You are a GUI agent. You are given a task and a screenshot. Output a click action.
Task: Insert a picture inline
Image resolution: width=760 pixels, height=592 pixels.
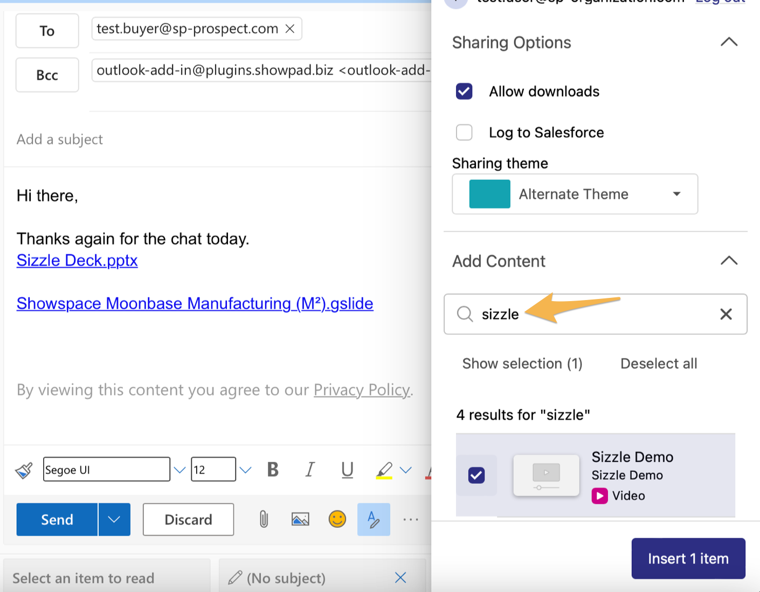pyautogui.click(x=300, y=519)
